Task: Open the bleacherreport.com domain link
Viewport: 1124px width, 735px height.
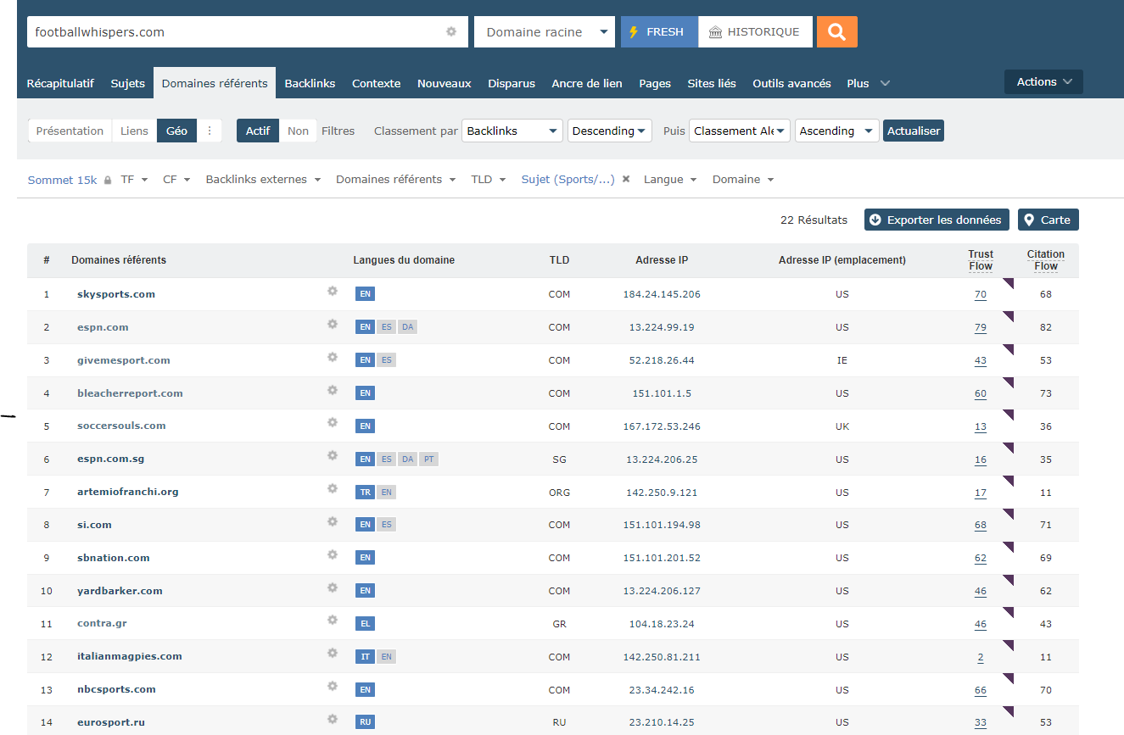Action: click(x=130, y=393)
